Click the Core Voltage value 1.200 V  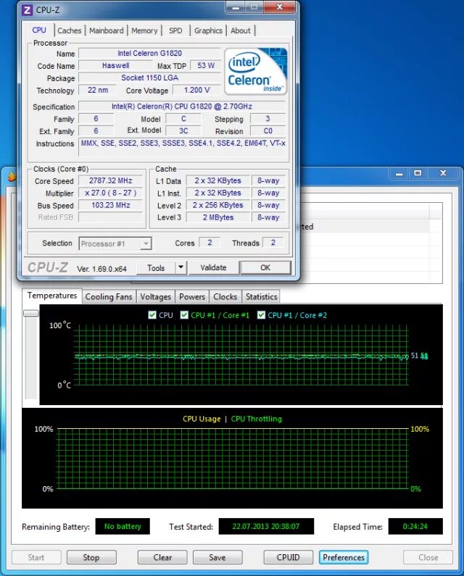(x=196, y=90)
